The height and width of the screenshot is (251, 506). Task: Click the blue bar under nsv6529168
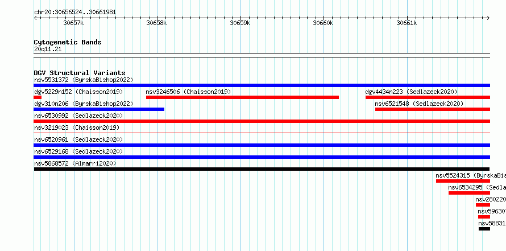tap(262, 157)
